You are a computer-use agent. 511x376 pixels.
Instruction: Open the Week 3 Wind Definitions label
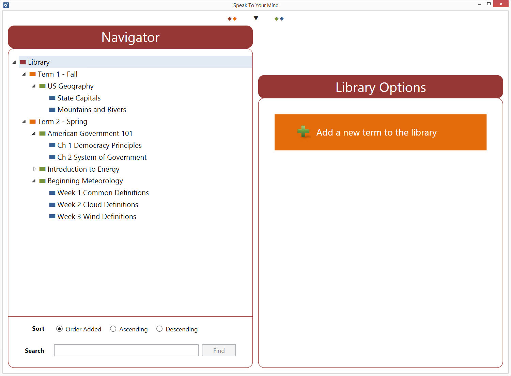(x=97, y=217)
